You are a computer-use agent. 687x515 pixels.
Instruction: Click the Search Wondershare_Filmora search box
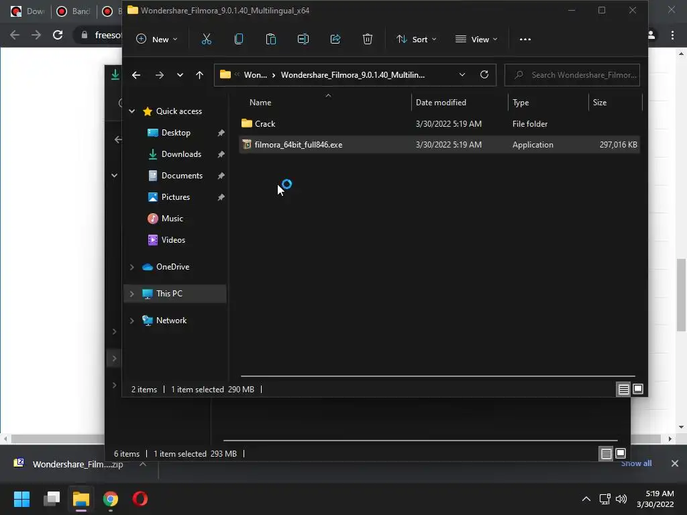572,75
